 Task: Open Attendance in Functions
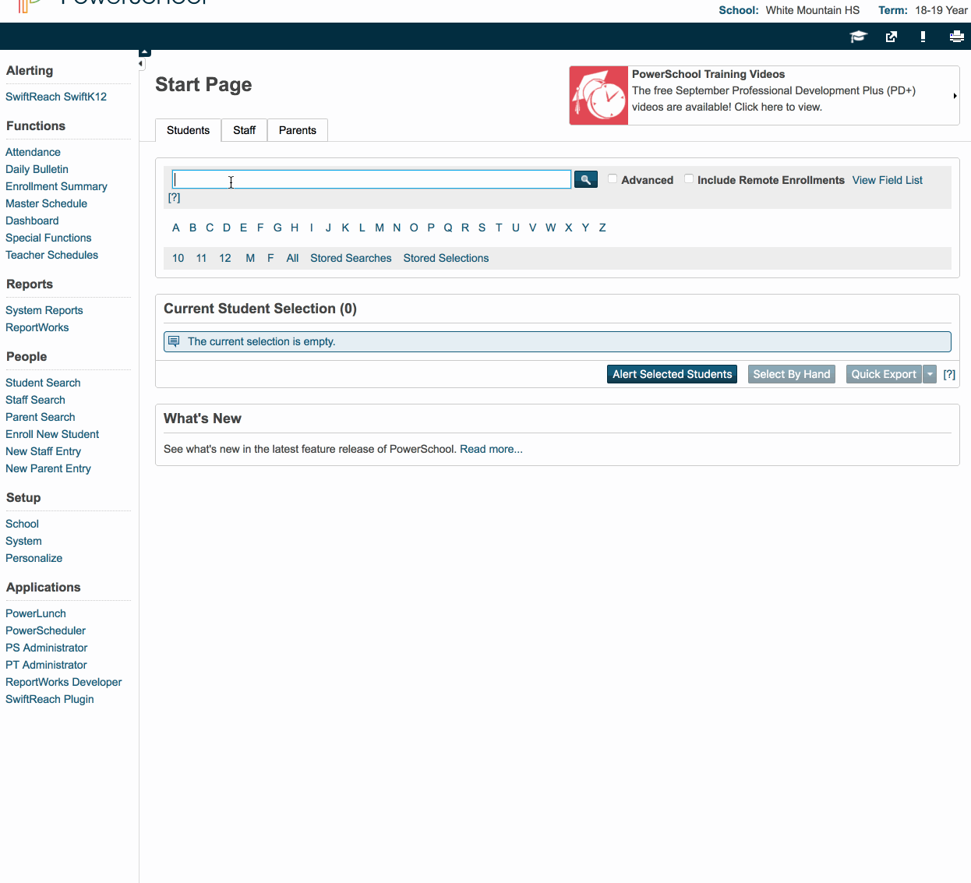click(33, 152)
